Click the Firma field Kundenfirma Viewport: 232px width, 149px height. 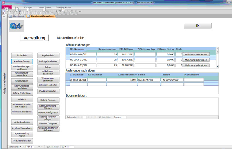point(149,80)
